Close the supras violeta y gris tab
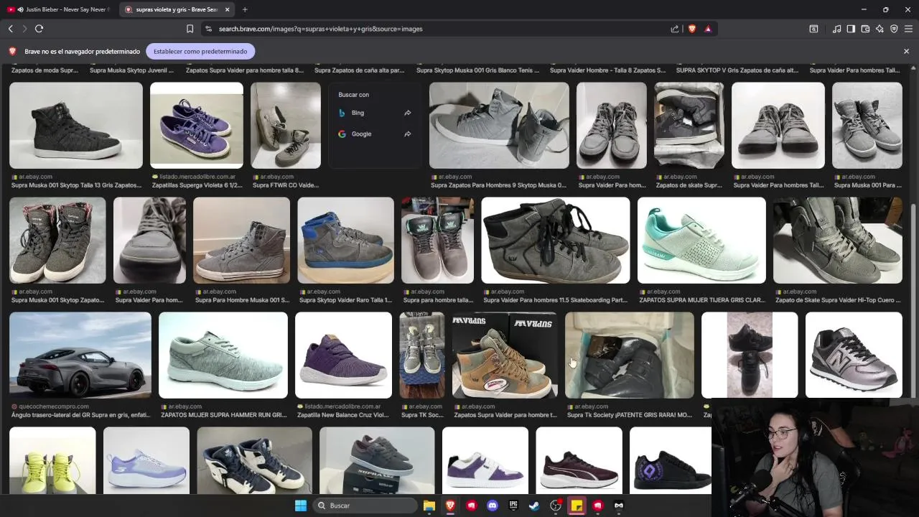The height and width of the screenshot is (517, 919). (228, 9)
